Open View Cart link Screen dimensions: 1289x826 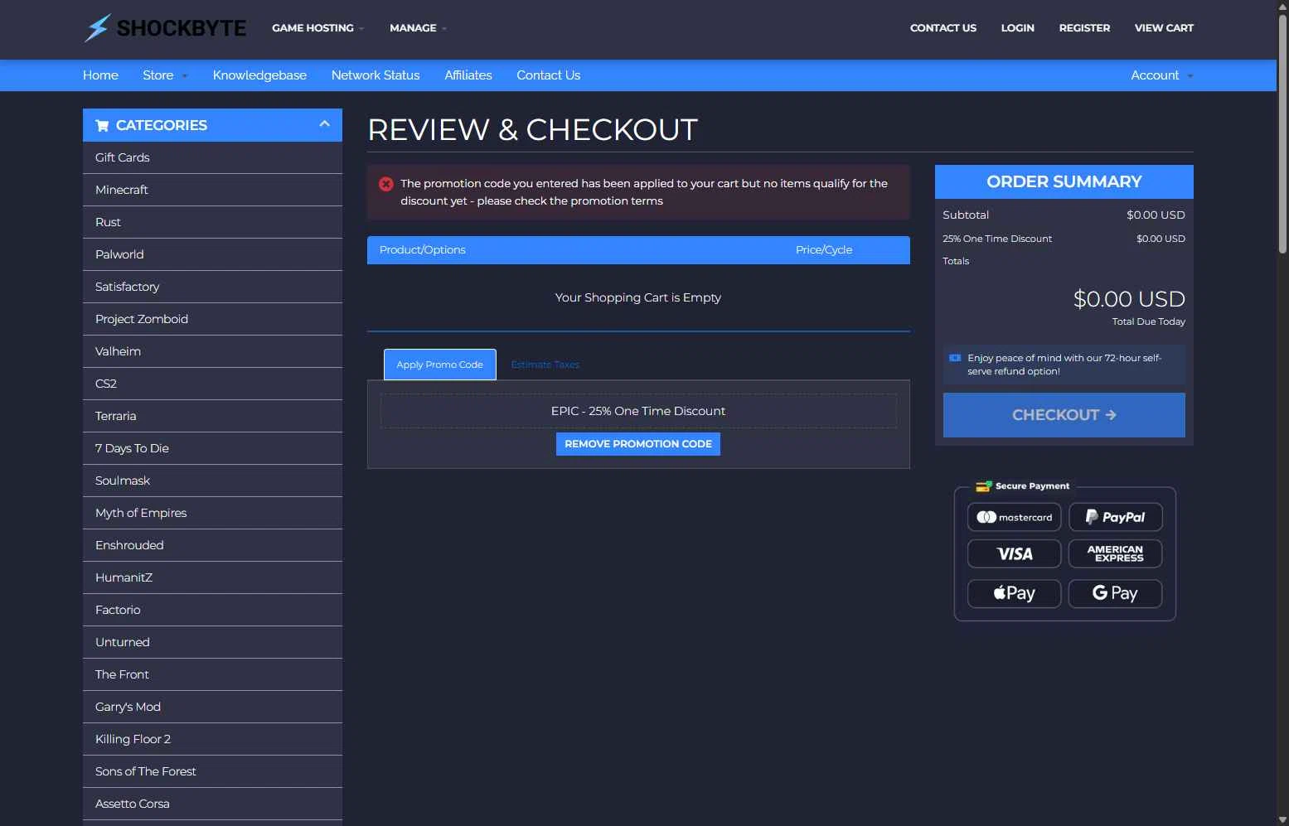pos(1164,28)
